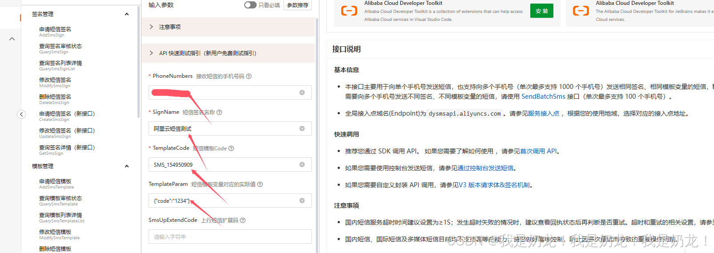
Task: Click the green 安装 button
Action: pos(541,11)
